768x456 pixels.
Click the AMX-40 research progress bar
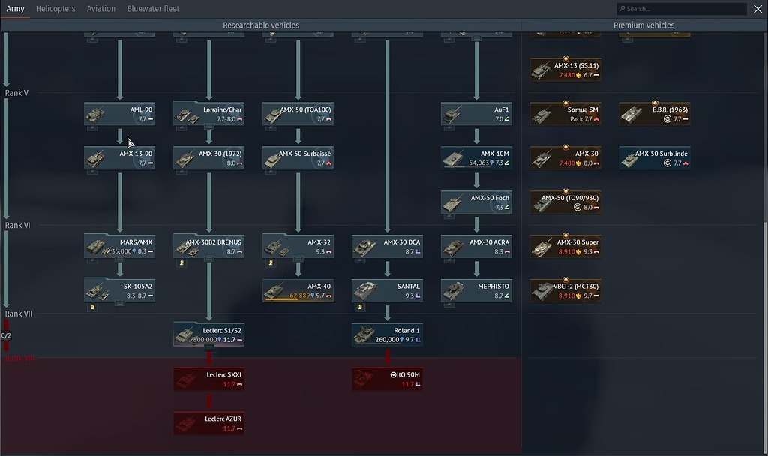pyautogui.click(x=283, y=298)
